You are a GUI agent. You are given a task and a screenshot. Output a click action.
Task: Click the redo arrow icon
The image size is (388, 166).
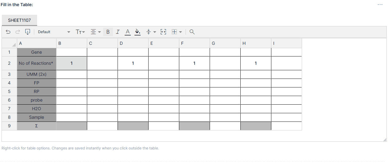[17, 32]
